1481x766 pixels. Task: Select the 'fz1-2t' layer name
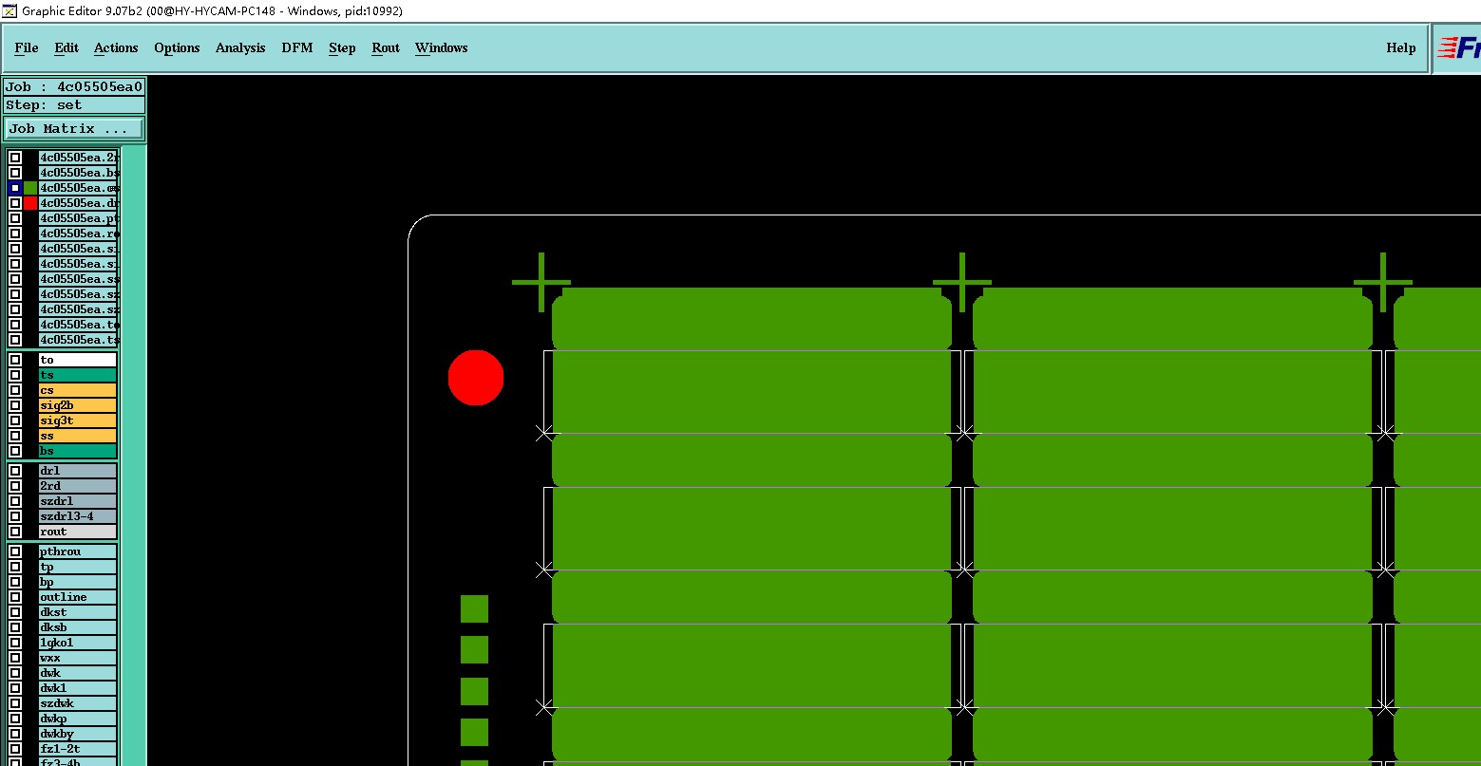click(x=78, y=749)
